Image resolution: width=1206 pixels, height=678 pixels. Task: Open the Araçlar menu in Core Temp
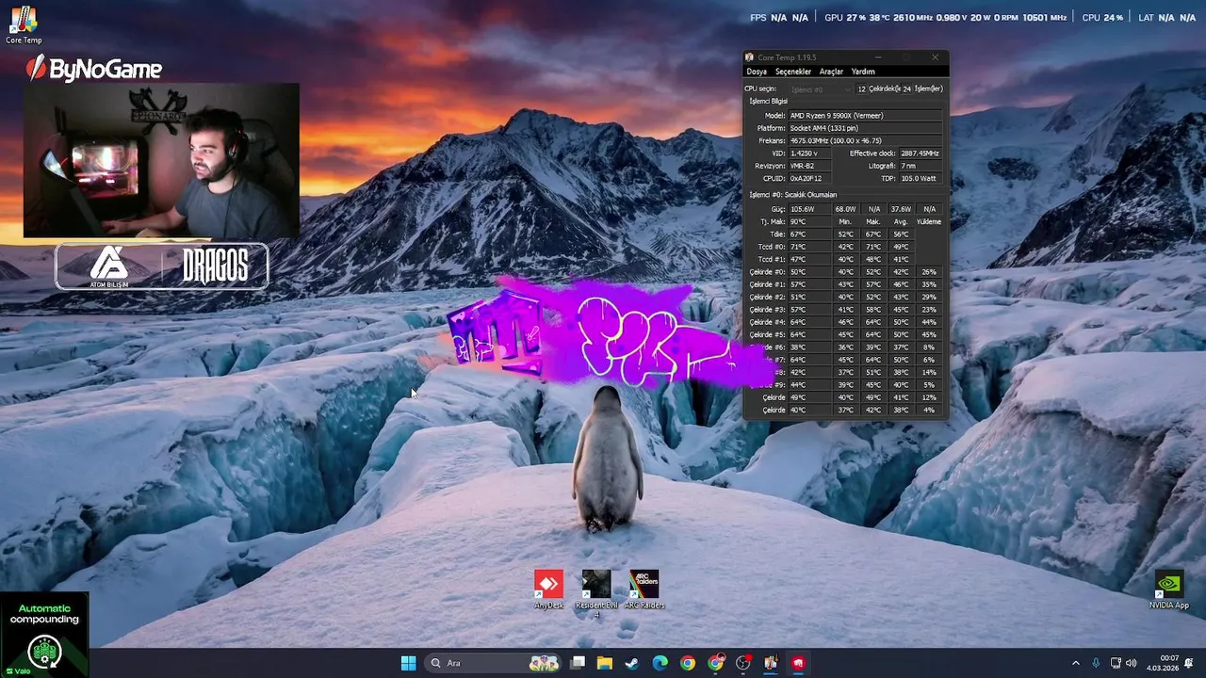[x=831, y=72]
